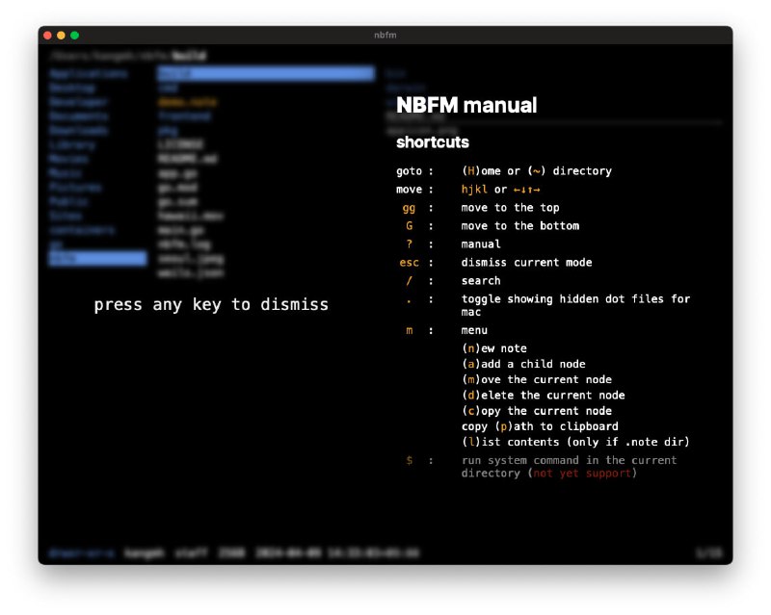Pick (d)elete the current node entry

(x=543, y=395)
